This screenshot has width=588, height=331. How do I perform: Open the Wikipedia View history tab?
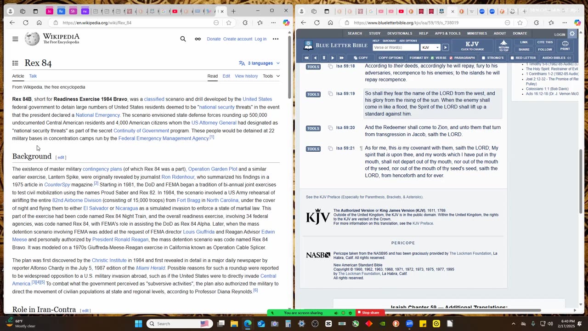(246, 76)
